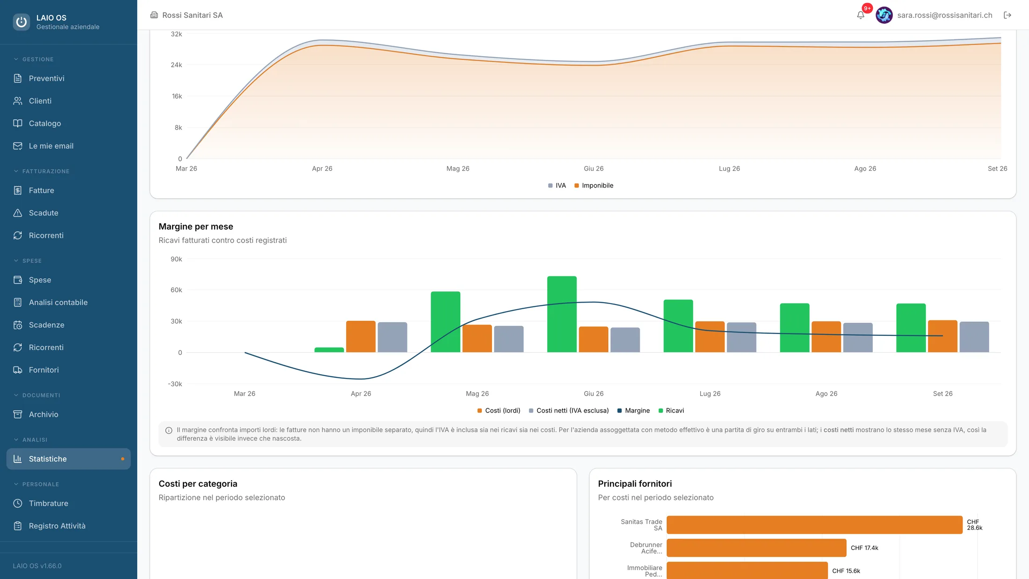
Task: Click the Analisi contabile calculator icon
Action: (x=18, y=302)
